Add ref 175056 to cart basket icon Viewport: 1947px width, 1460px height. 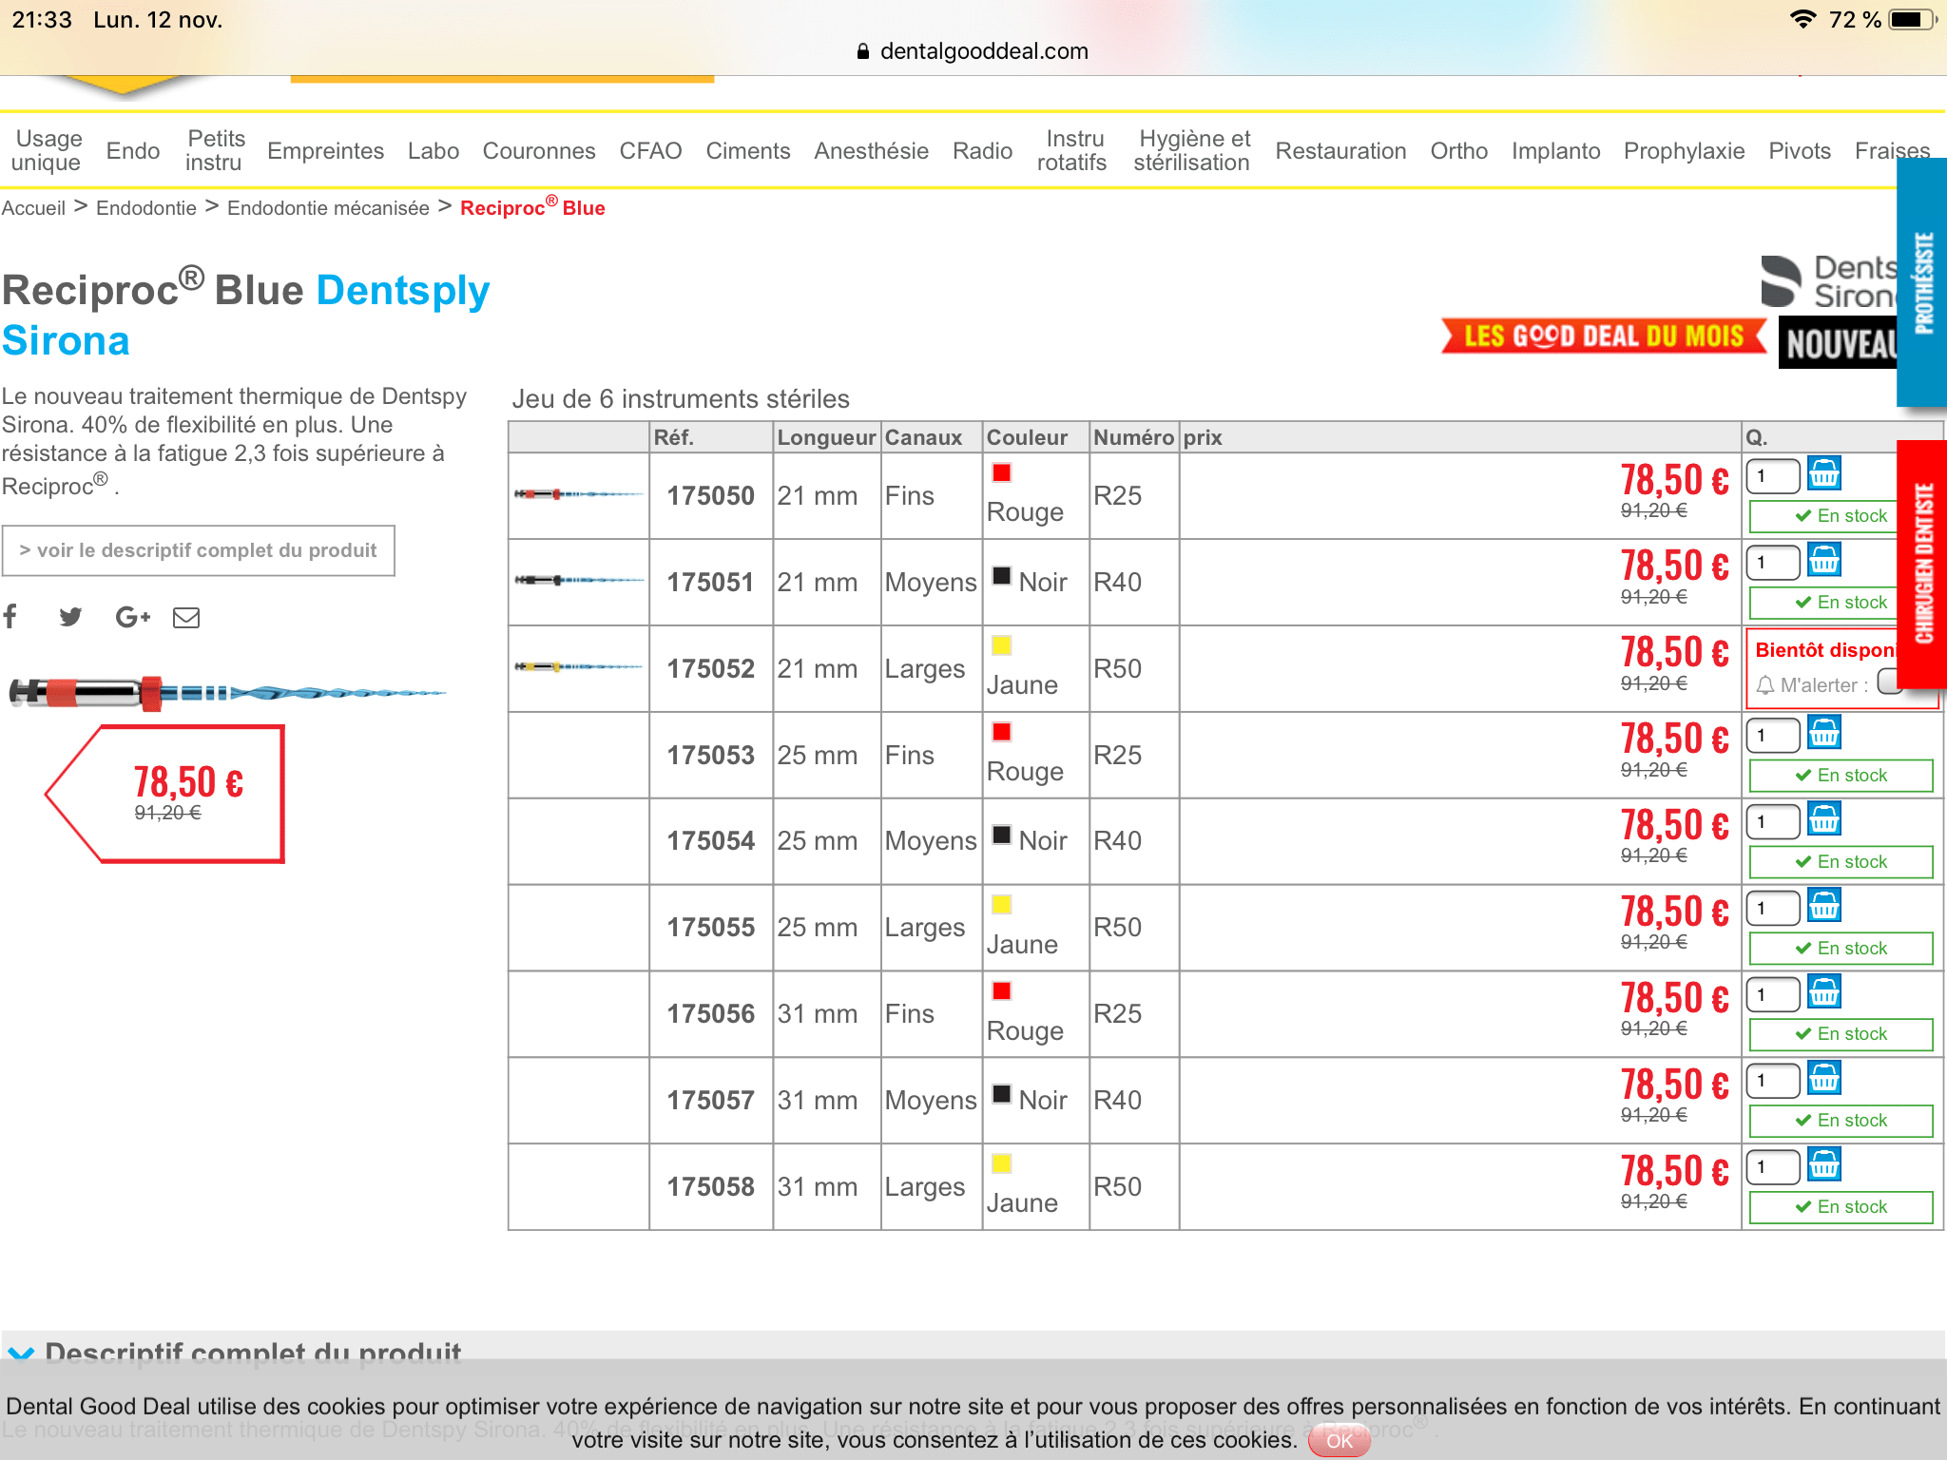[1823, 991]
